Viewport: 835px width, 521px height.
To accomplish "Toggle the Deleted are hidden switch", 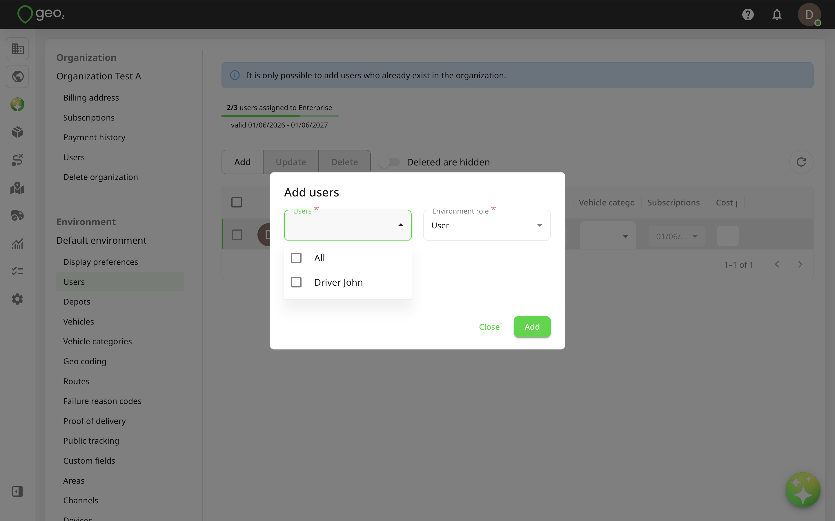I will pos(389,162).
